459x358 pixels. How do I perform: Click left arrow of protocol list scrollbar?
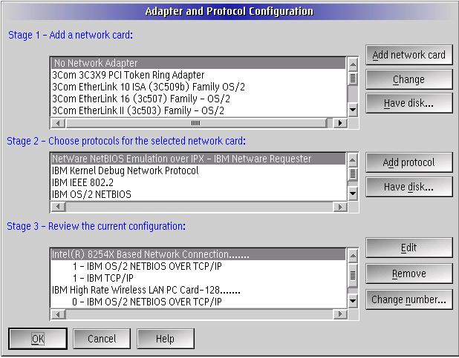(x=58, y=207)
